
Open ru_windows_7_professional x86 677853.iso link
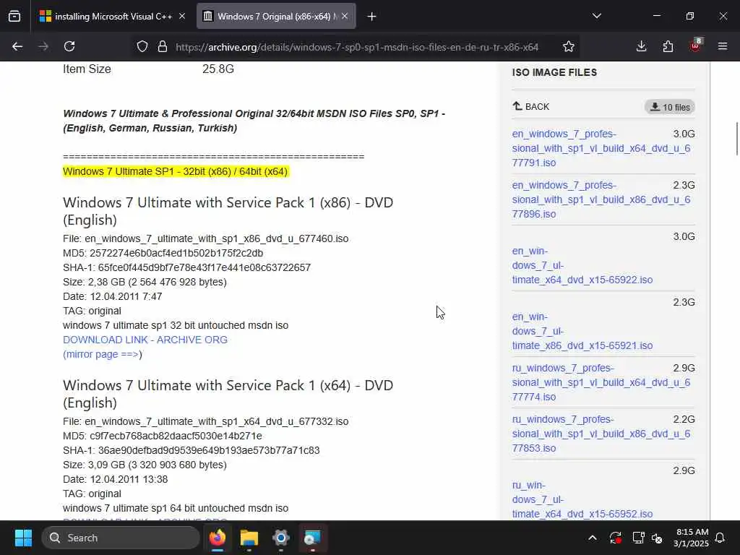(601, 434)
